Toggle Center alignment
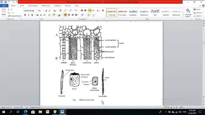 click(69, 15)
